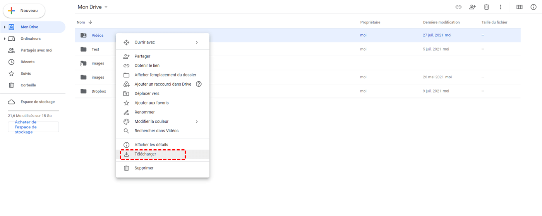Click the Vidéos shared folder icon
Image resolution: width=542 pixels, height=216 pixels.
coord(83,35)
